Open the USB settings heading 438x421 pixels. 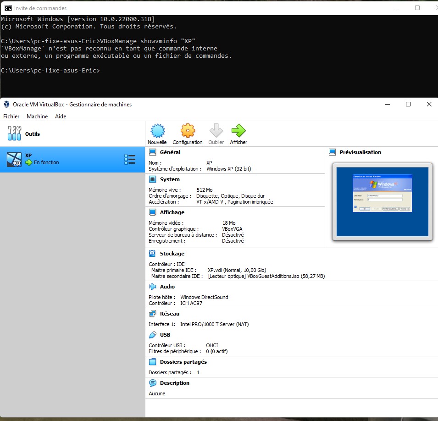[x=165, y=335]
